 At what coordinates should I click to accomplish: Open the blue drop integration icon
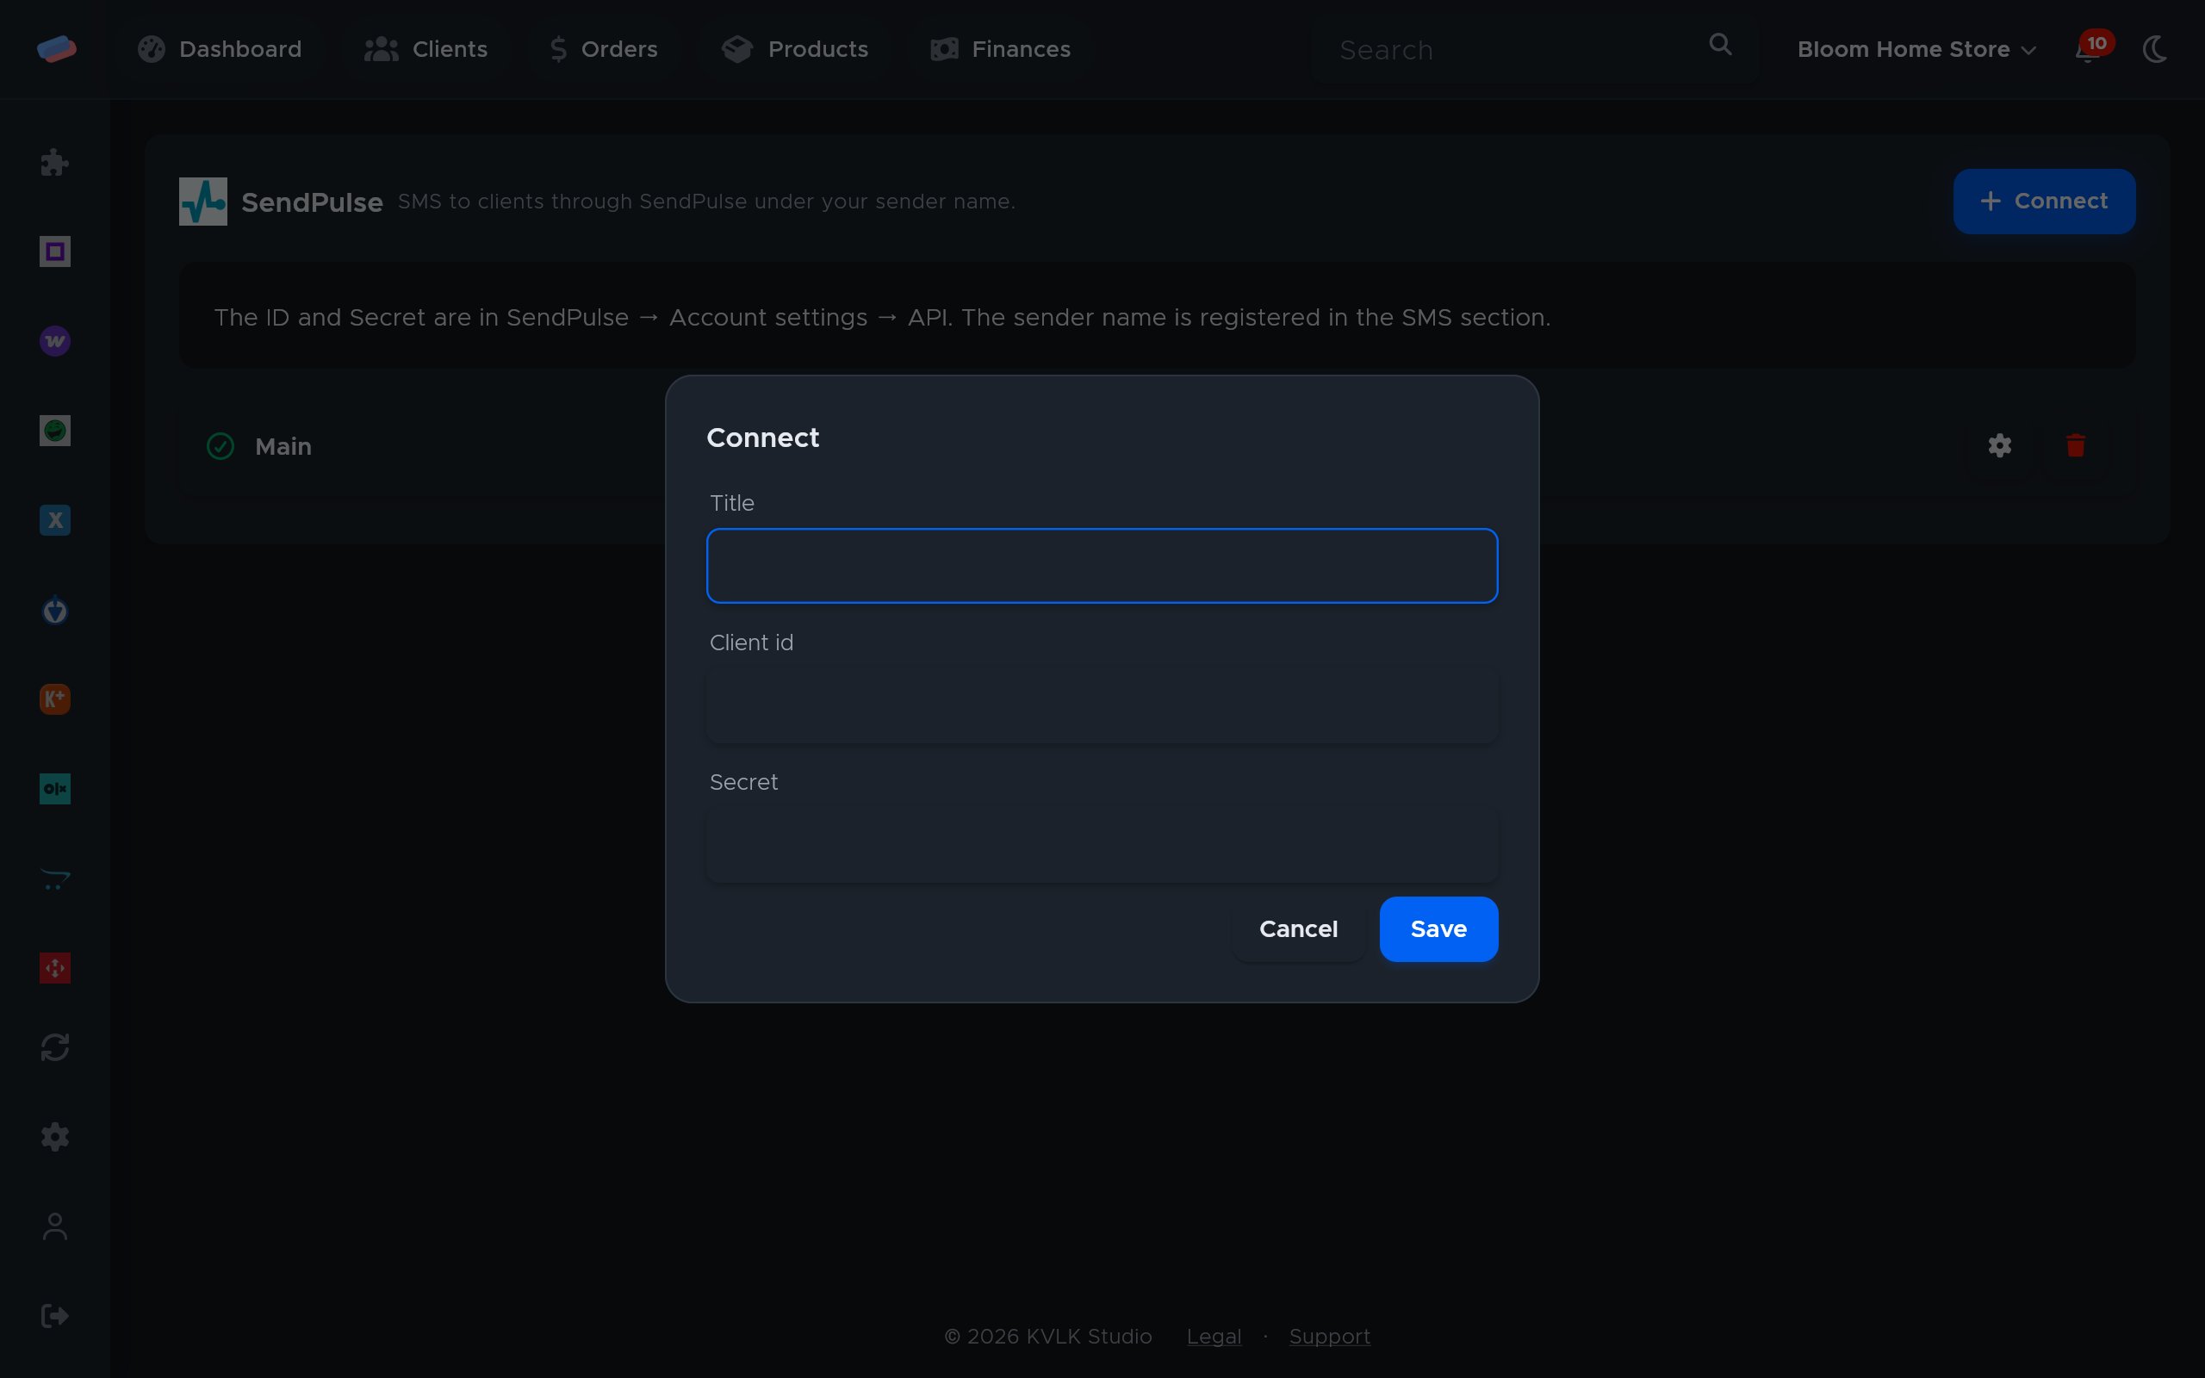(54, 610)
